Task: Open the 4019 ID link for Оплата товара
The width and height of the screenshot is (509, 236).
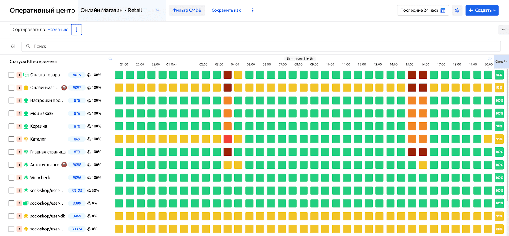Action: click(x=77, y=75)
